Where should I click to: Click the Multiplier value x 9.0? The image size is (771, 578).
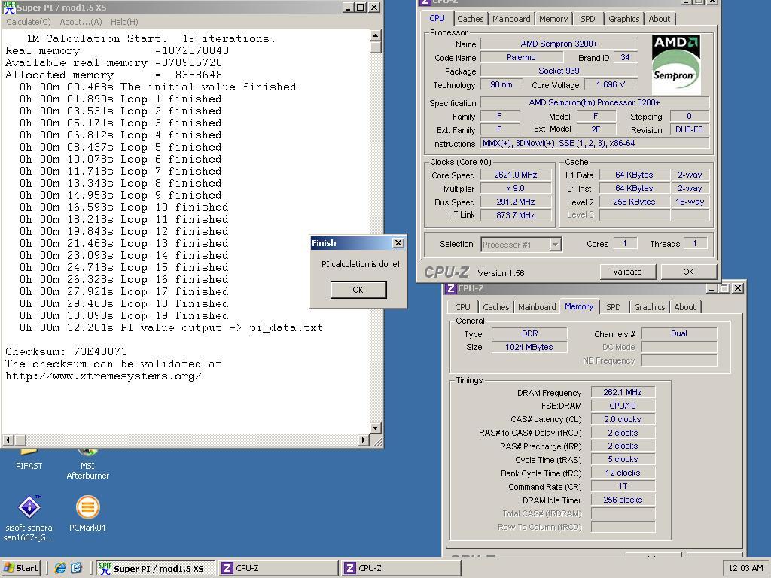pos(515,188)
